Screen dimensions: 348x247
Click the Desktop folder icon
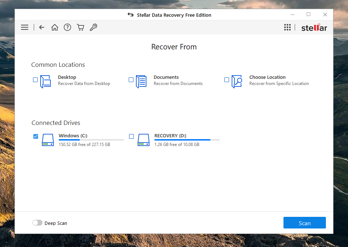coord(45,81)
